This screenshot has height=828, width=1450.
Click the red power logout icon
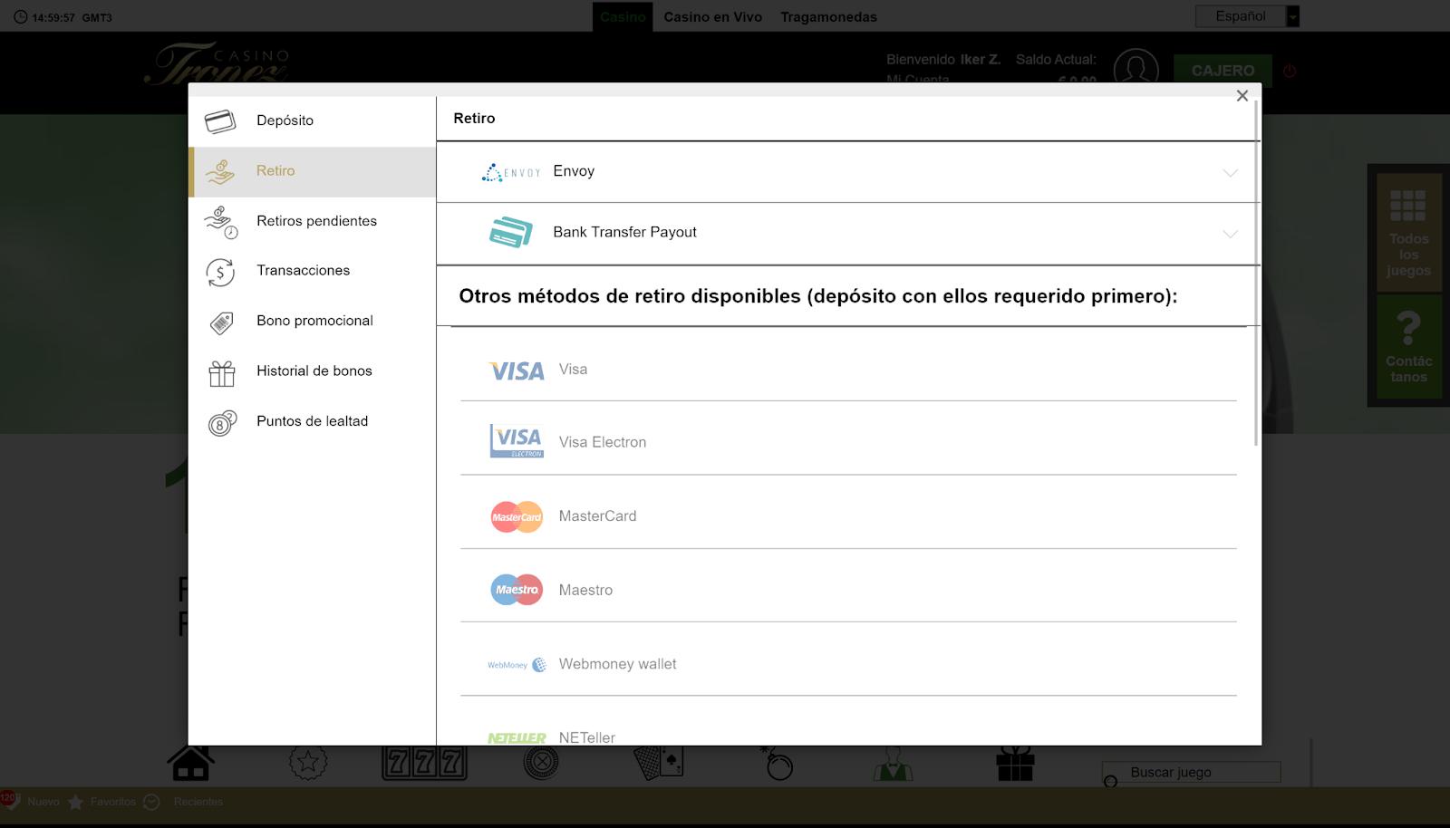(1290, 71)
